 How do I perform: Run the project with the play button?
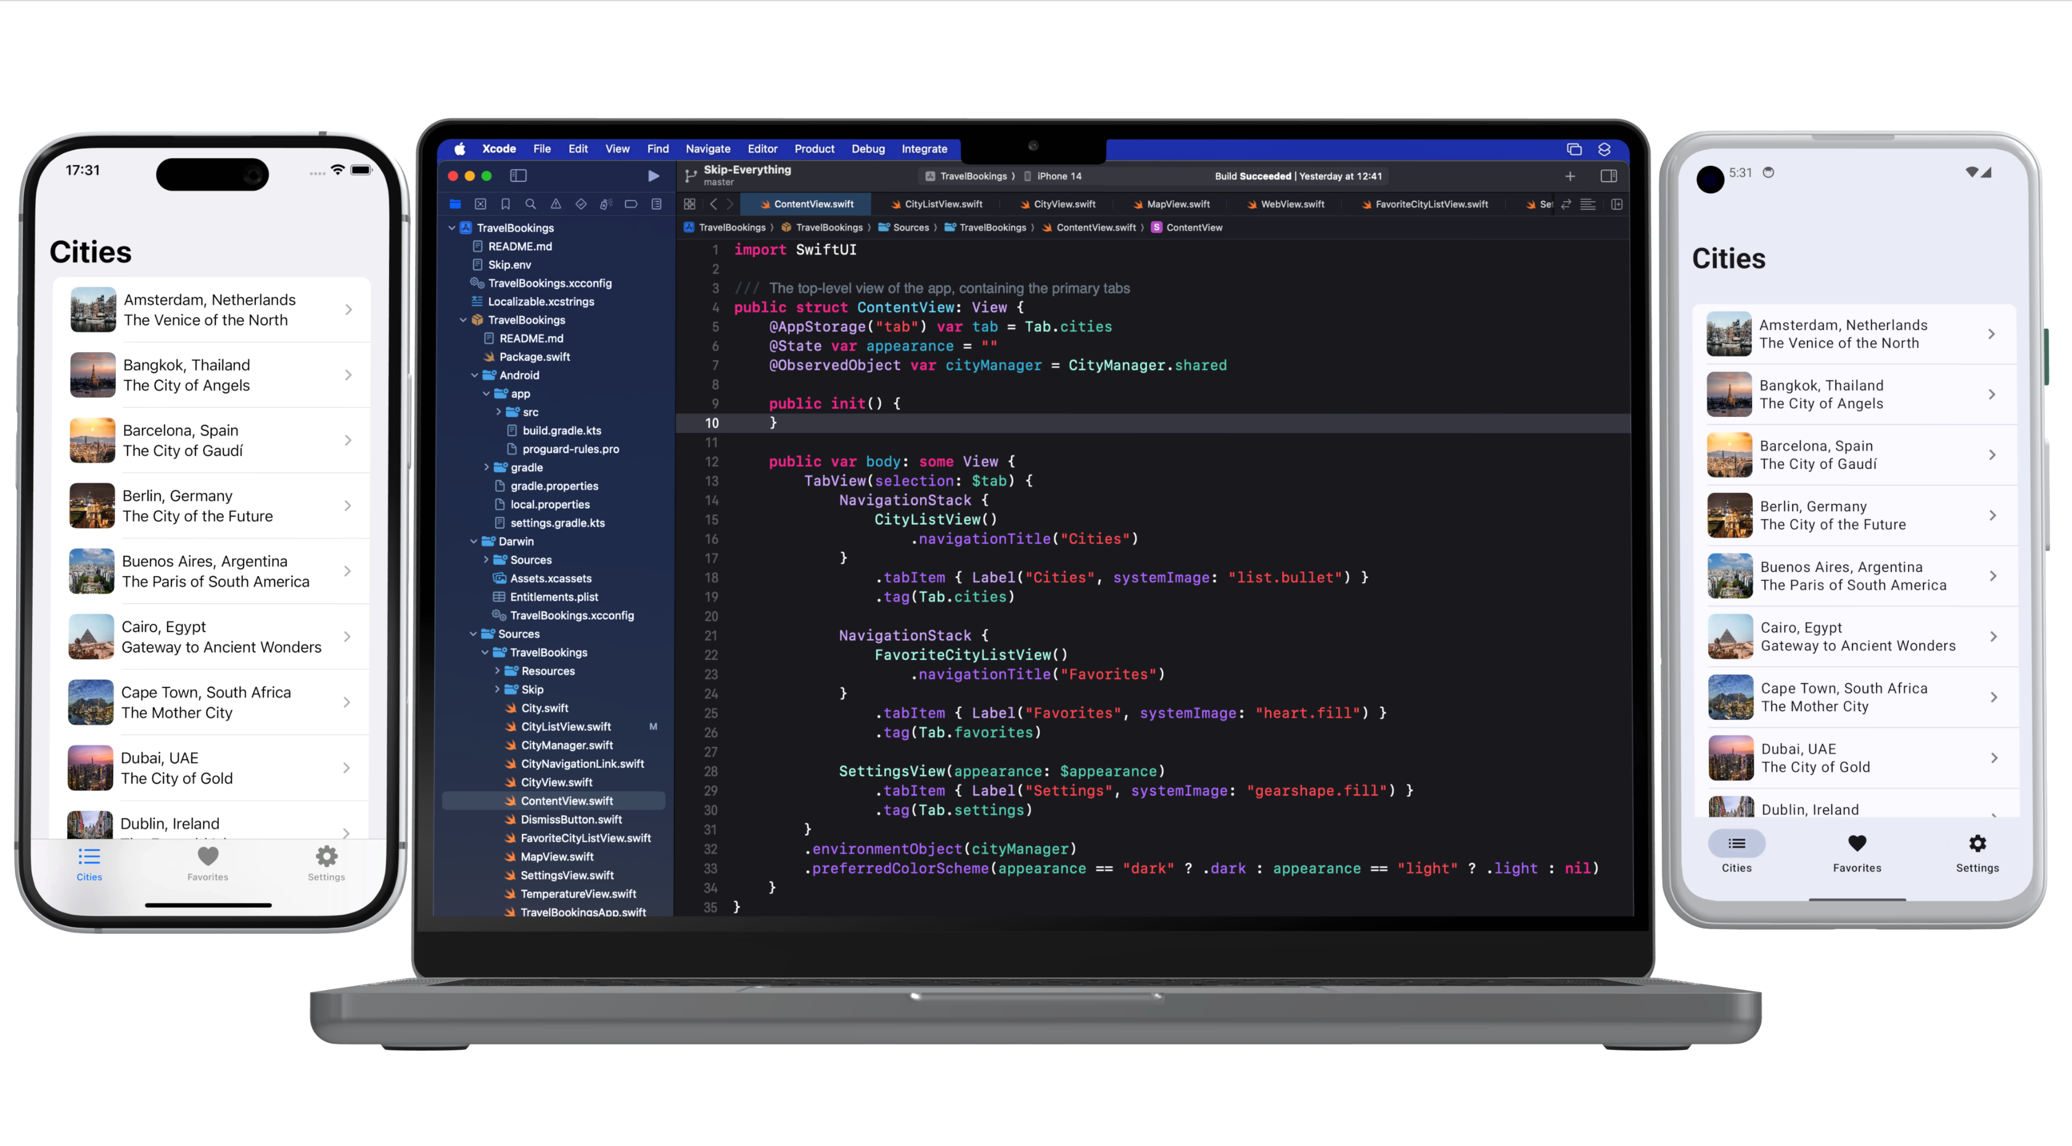pyautogui.click(x=653, y=175)
